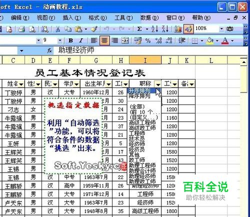Viewport: 250px width, 217px height.
Task: Toggle Italic formatting
Action: pos(81,40)
